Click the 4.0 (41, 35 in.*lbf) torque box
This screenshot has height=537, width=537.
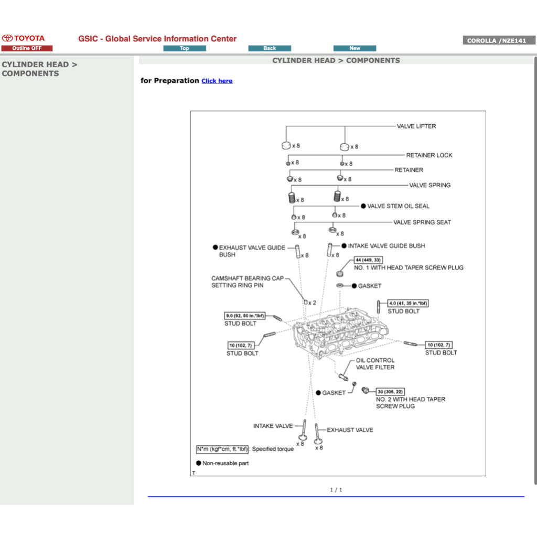click(x=408, y=303)
